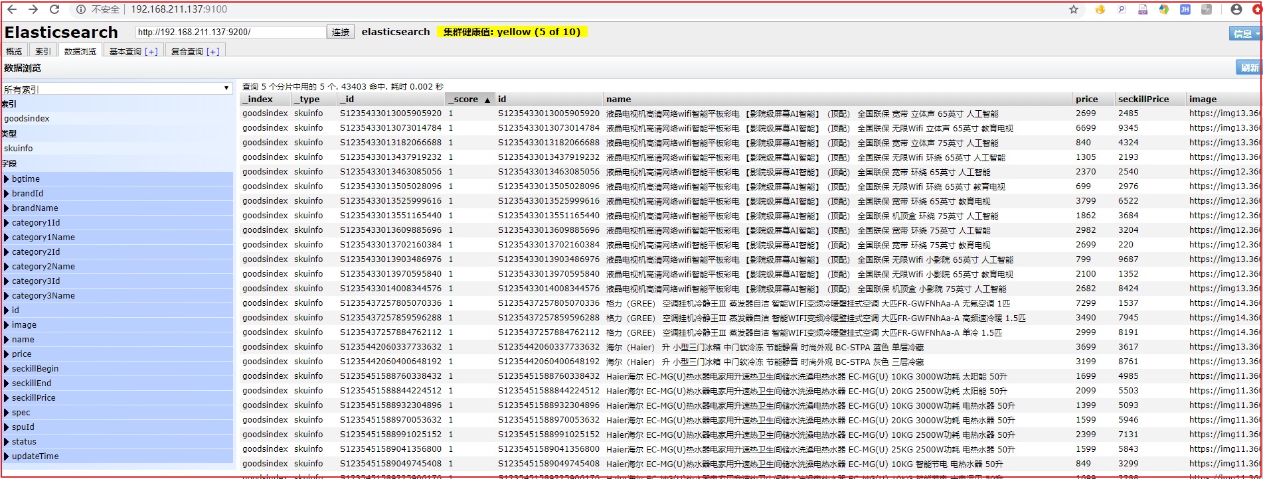Open new 基本查询 tab via [+]
The width and height of the screenshot is (1263, 479).
coord(151,51)
